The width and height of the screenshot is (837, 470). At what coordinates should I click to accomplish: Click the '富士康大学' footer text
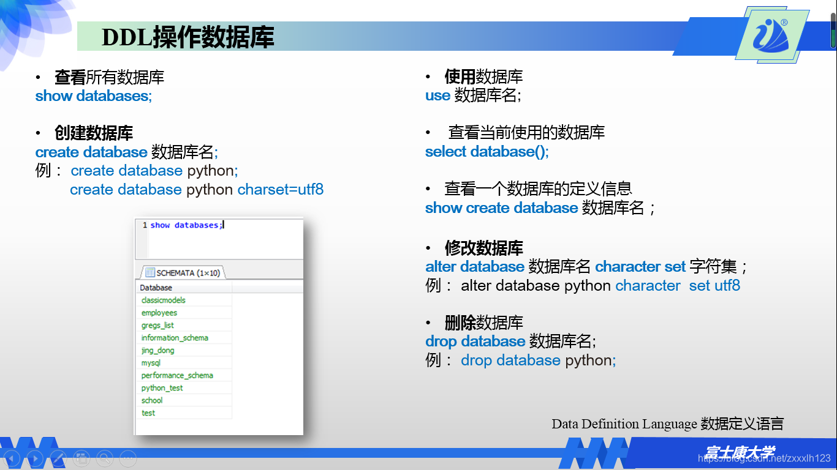click(x=739, y=453)
